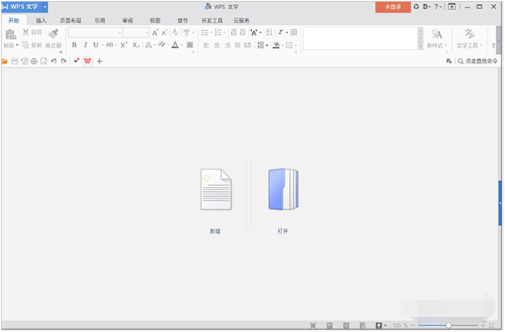Click the 文字工具 button
Image resolution: width=505 pixels, height=332 pixels.
point(469,38)
